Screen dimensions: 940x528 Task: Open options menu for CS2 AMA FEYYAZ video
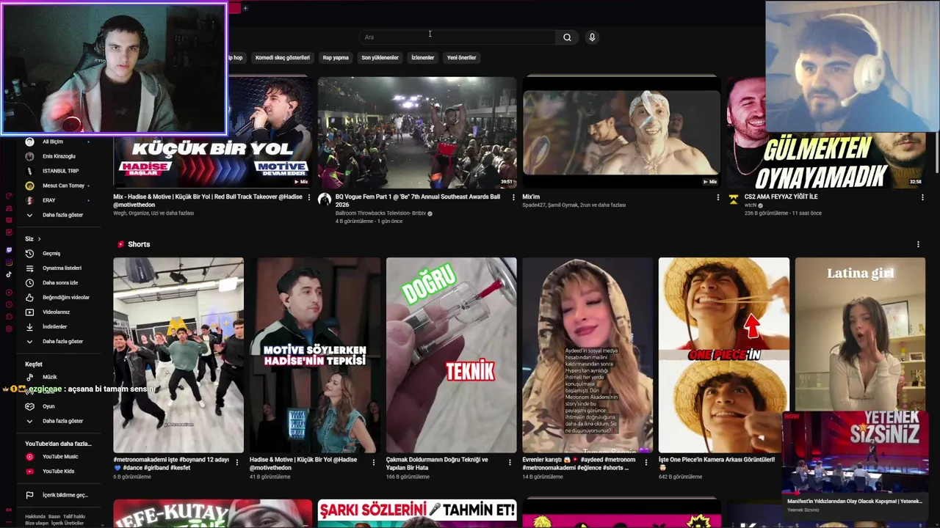tap(922, 197)
